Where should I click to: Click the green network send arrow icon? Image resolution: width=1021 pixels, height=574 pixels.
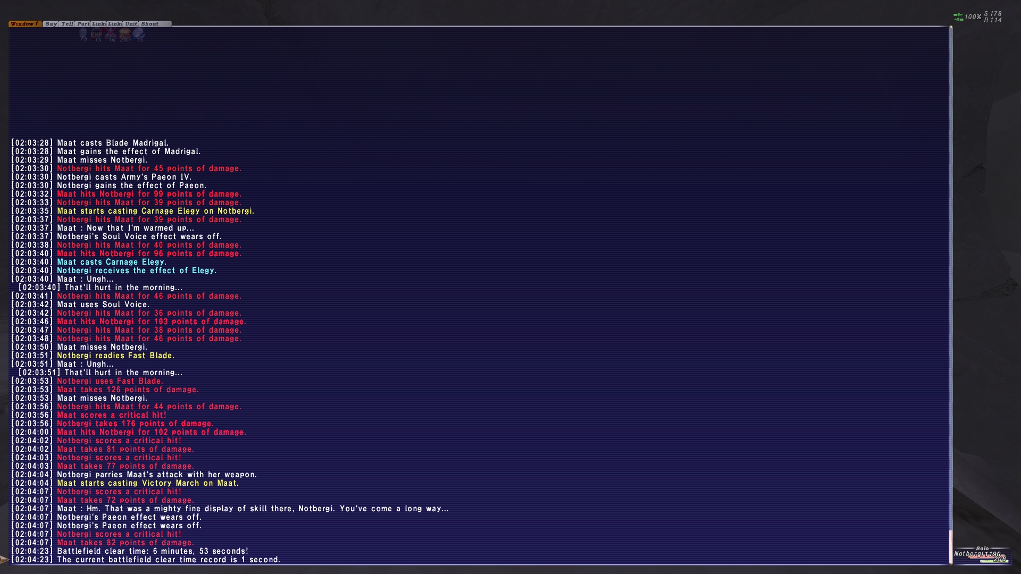[958, 14]
